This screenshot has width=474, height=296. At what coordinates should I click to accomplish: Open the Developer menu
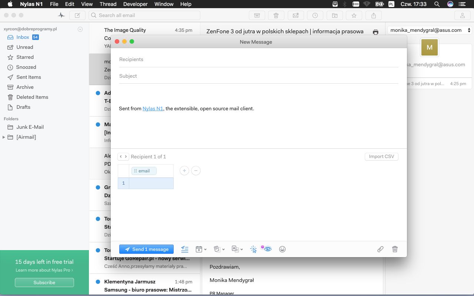[x=135, y=4]
